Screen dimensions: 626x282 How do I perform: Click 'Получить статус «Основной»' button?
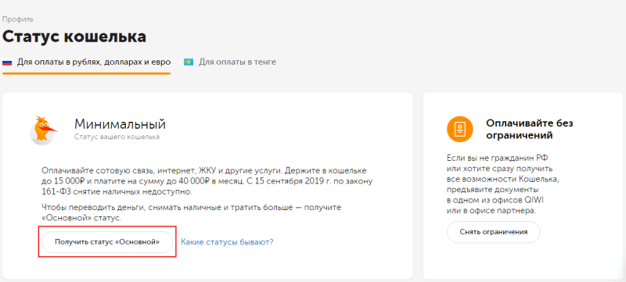[x=107, y=242]
